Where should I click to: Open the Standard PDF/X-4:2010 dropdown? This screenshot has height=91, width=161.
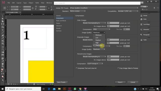click(x=78, y=11)
